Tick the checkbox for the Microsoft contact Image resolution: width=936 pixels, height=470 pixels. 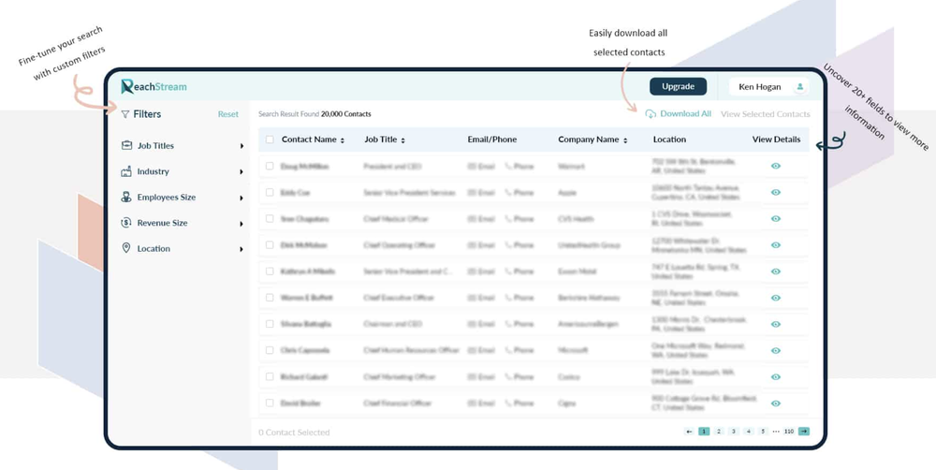point(270,350)
